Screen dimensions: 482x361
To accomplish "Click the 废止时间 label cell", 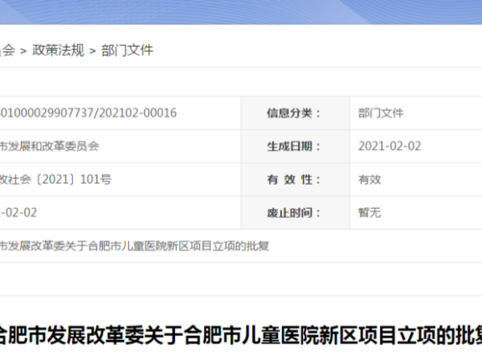I will tap(295, 213).
